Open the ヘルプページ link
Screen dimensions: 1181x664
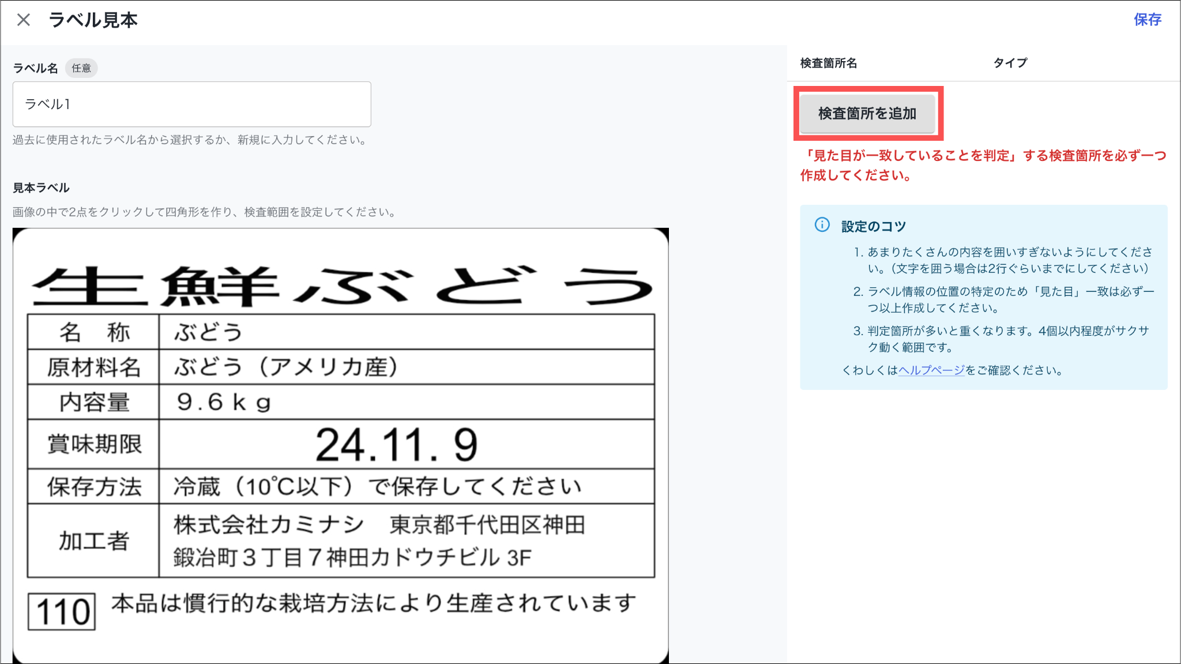(931, 370)
